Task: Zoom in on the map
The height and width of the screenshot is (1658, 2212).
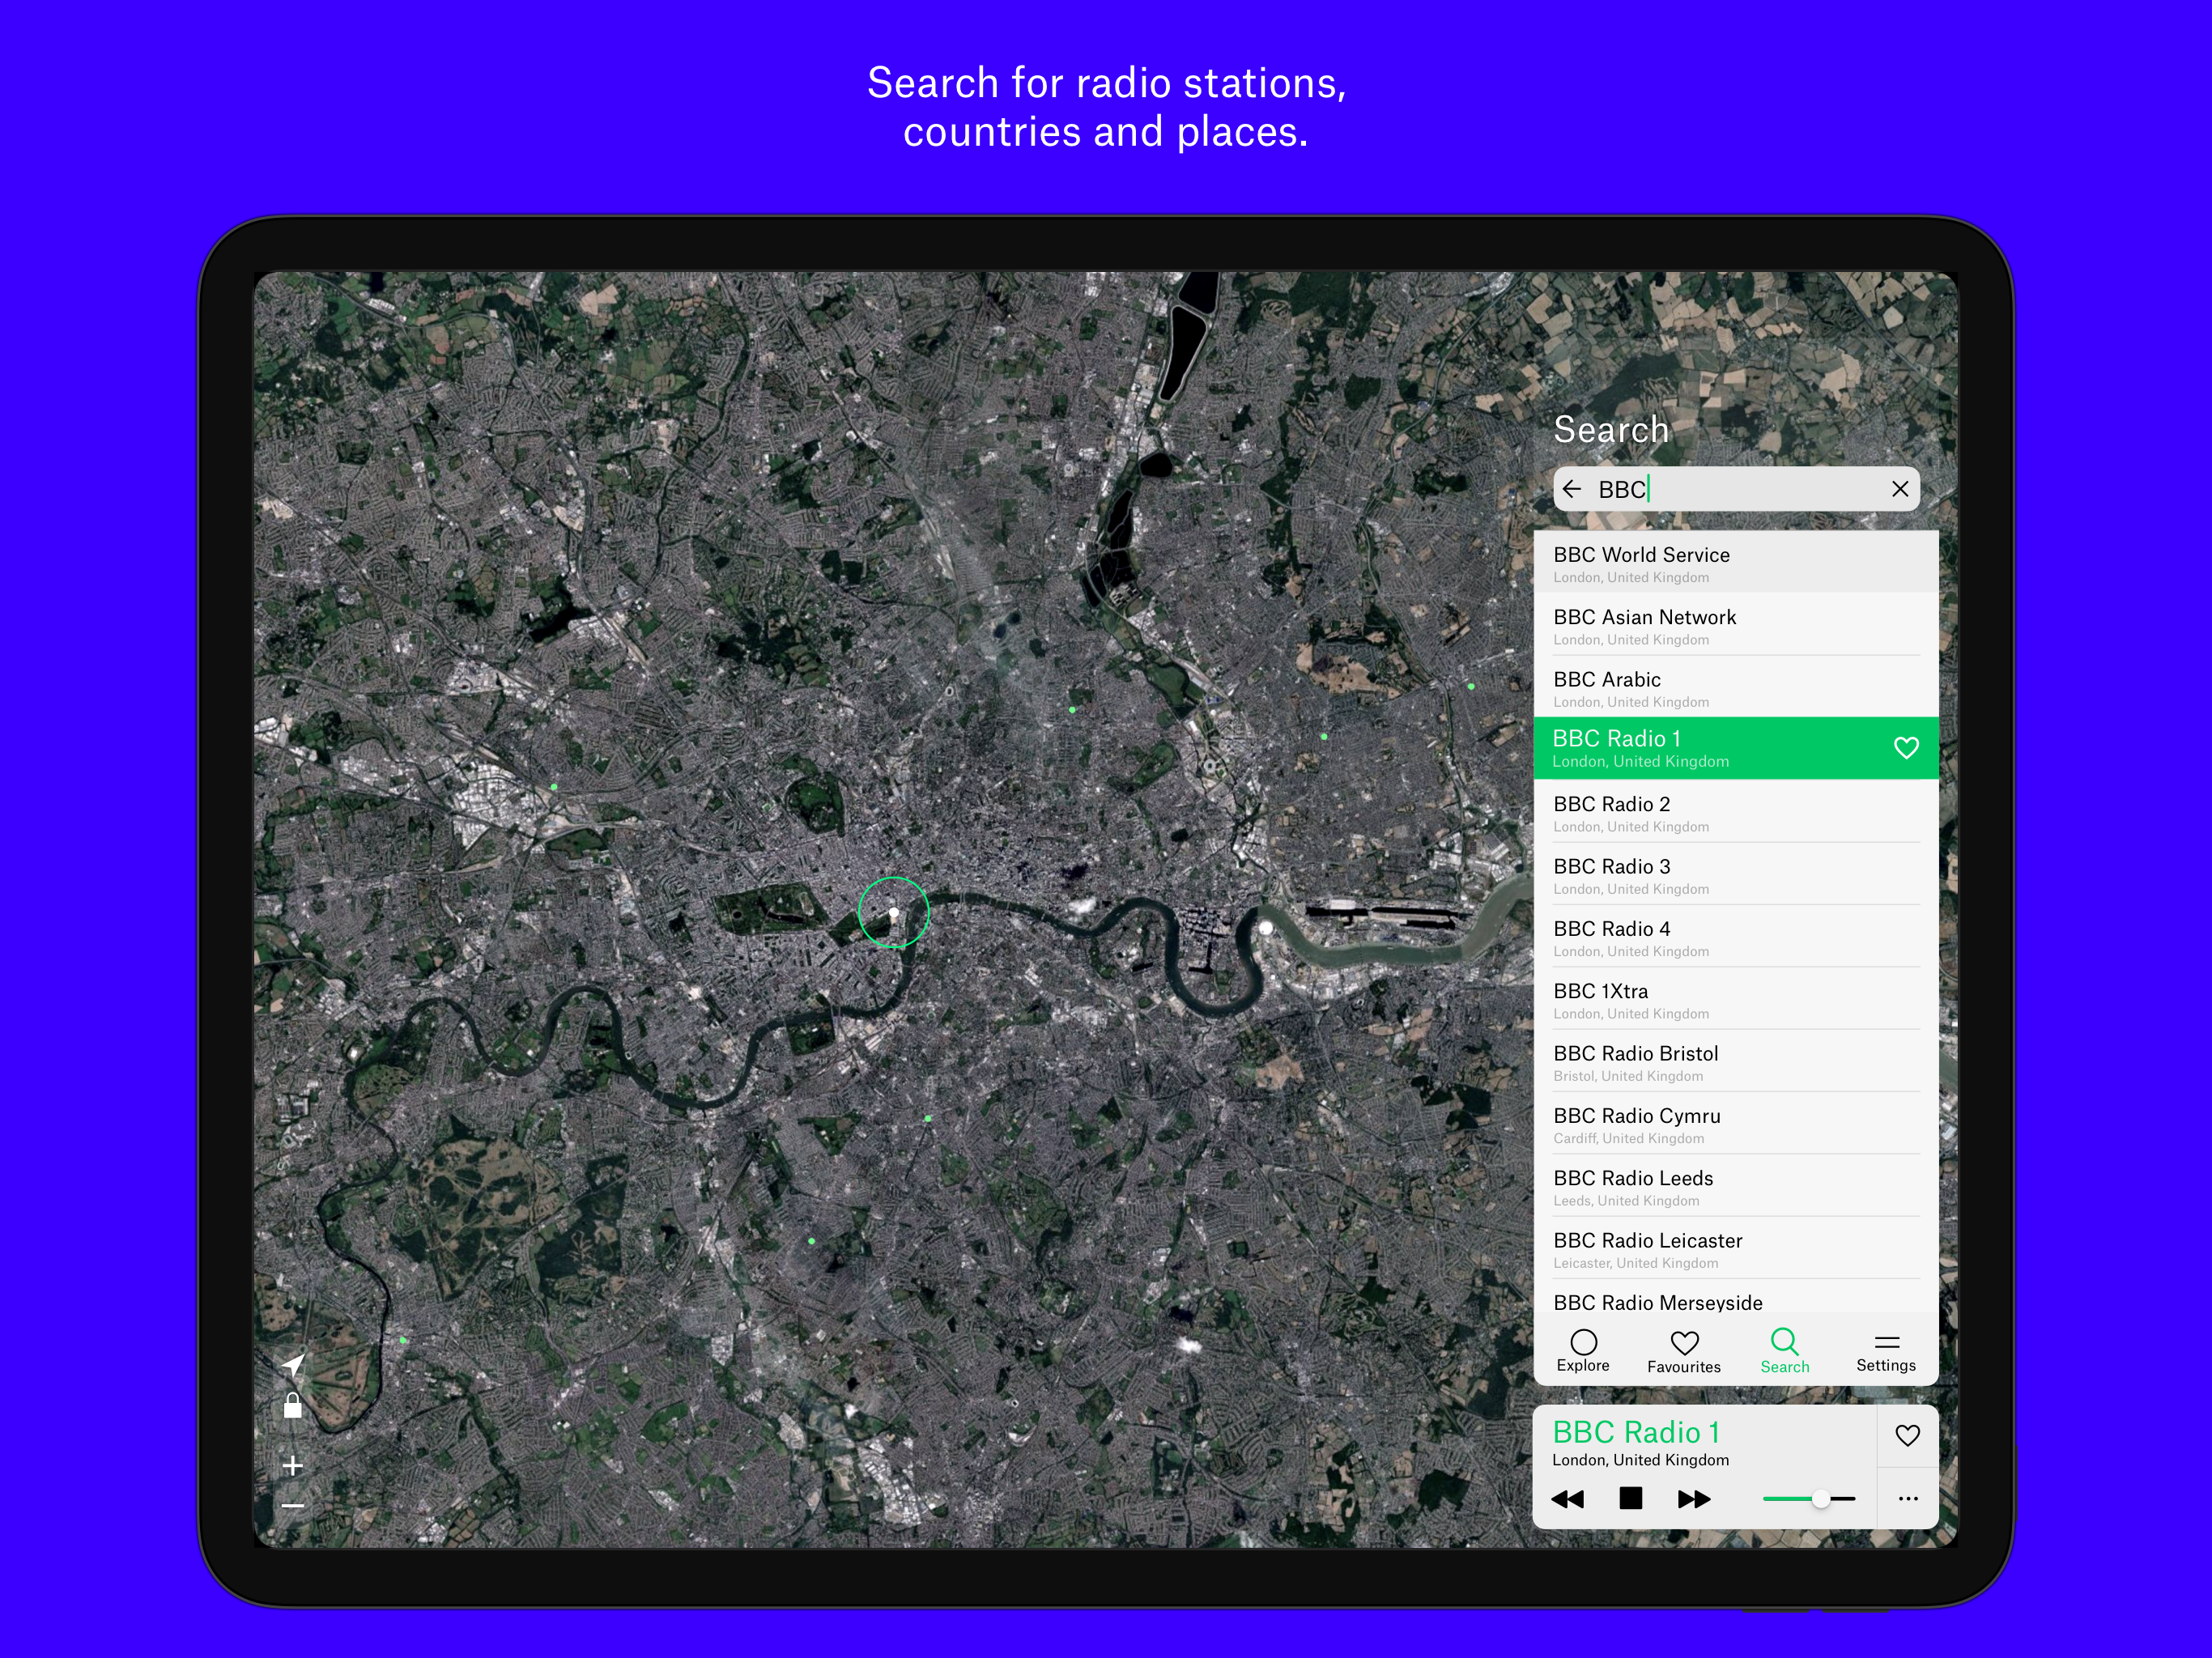Action: click(292, 1466)
